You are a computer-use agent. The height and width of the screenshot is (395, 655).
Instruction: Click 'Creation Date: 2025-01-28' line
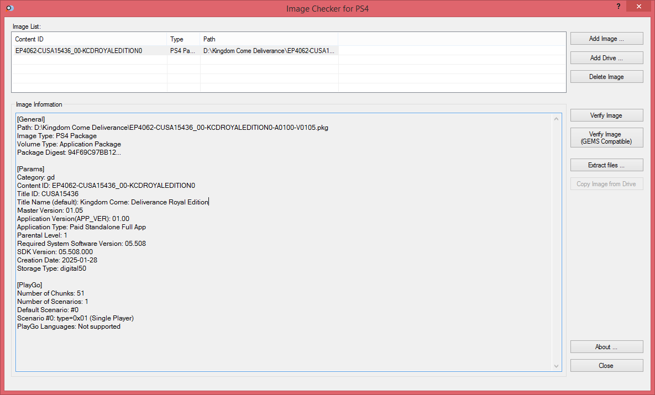(x=57, y=260)
